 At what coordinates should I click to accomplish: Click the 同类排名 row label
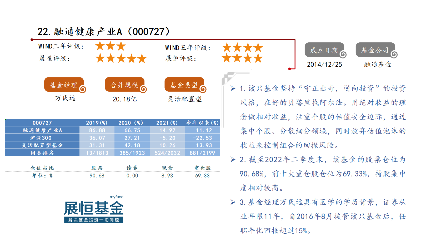coord(42,153)
